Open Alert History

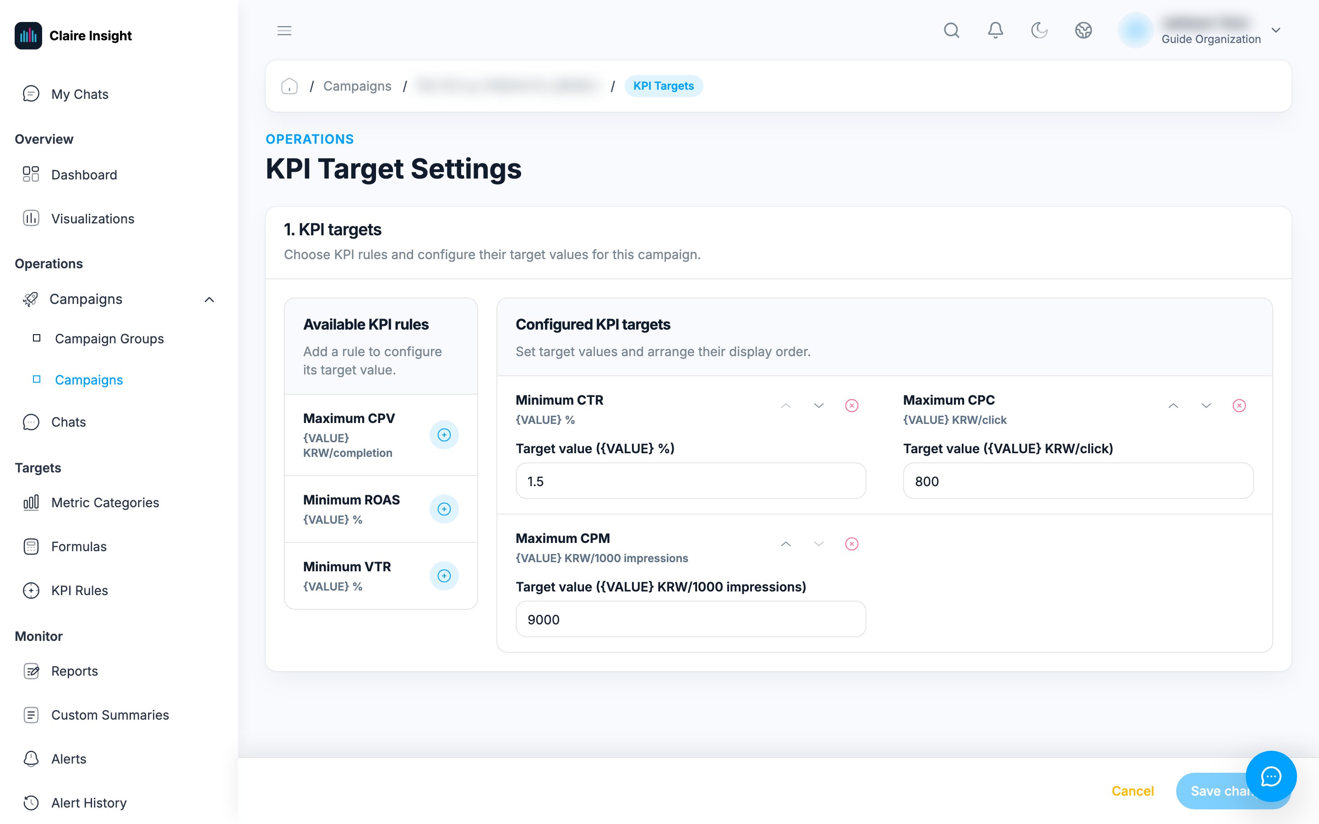pos(75,803)
